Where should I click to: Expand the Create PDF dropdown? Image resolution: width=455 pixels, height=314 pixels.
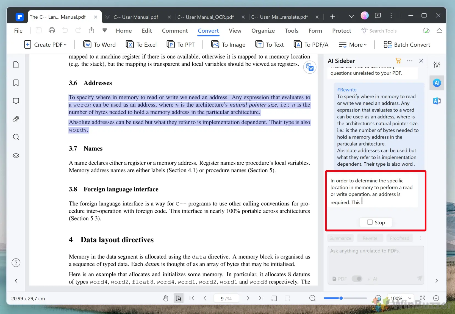coord(46,45)
